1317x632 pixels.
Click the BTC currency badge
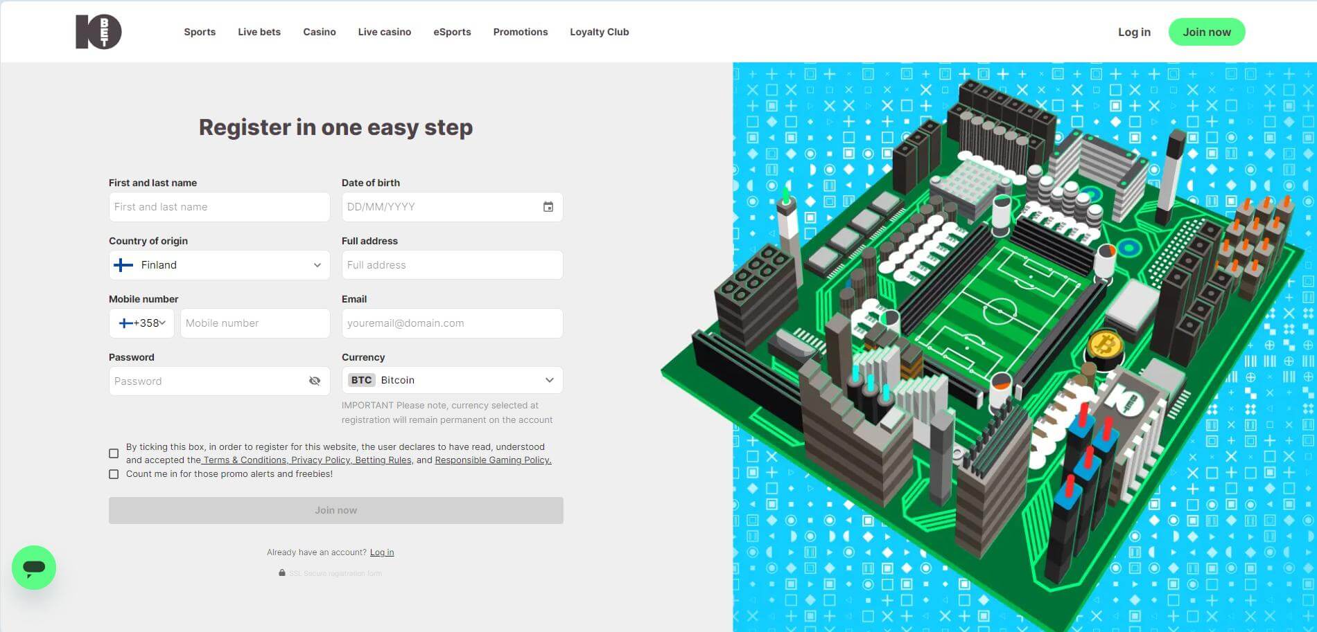(x=361, y=380)
